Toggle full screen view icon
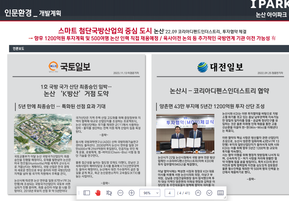289x201 pixels. click(221, 193)
